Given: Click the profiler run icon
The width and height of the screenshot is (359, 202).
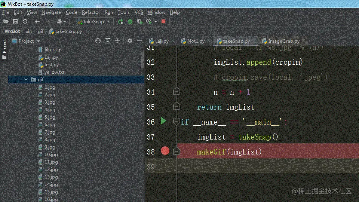Looking at the screenshot, I should pos(149,22).
